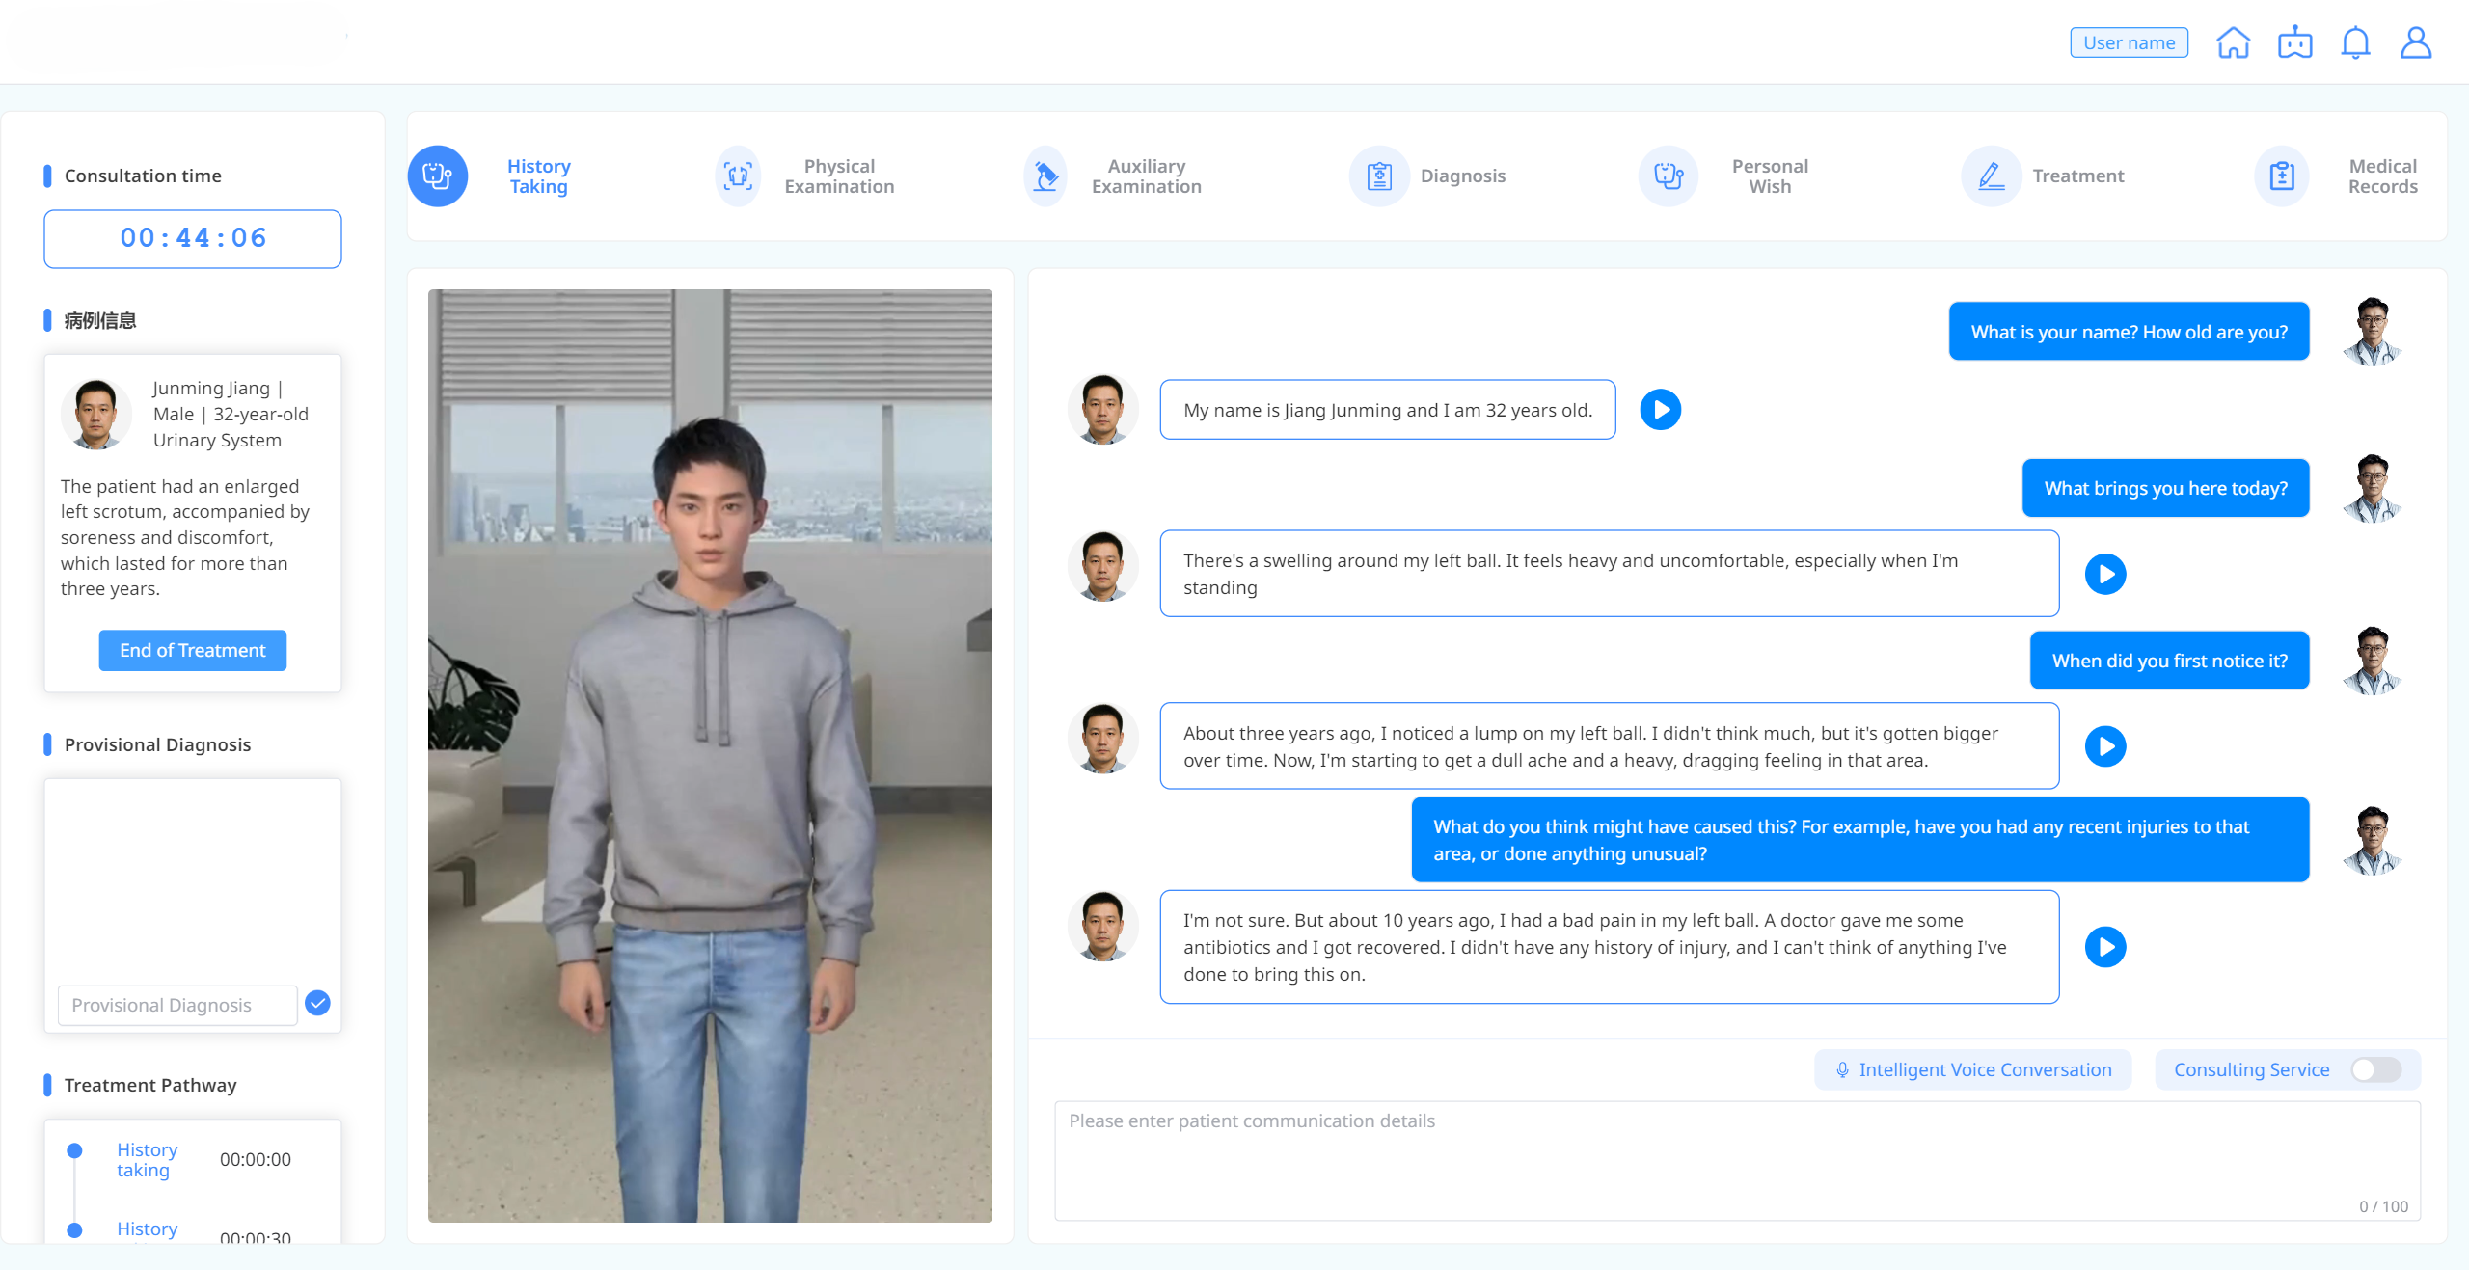Click the Auxiliary Examination microscope icon
This screenshot has height=1270, width=2469.
pyautogui.click(x=1045, y=176)
